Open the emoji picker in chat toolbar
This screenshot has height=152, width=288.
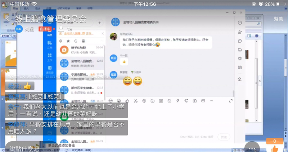click(x=119, y=101)
